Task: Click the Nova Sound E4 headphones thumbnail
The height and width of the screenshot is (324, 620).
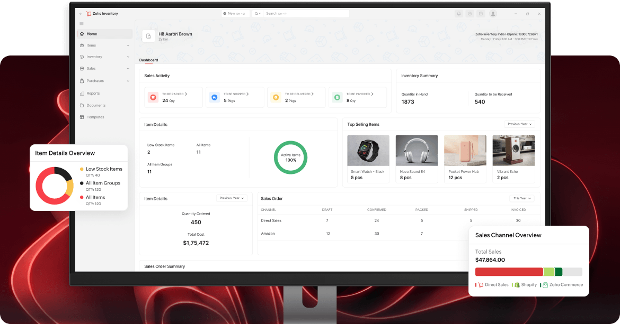Action: pyautogui.click(x=417, y=151)
